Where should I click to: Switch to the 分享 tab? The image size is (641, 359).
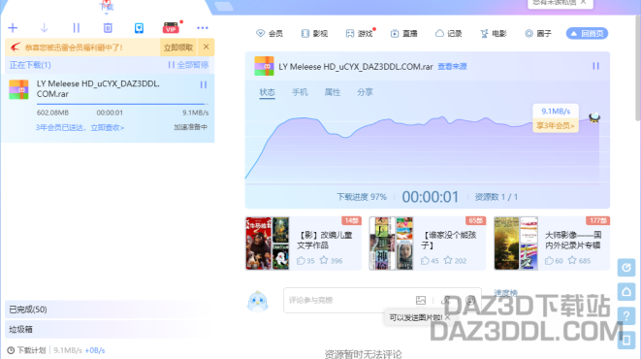(365, 92)
